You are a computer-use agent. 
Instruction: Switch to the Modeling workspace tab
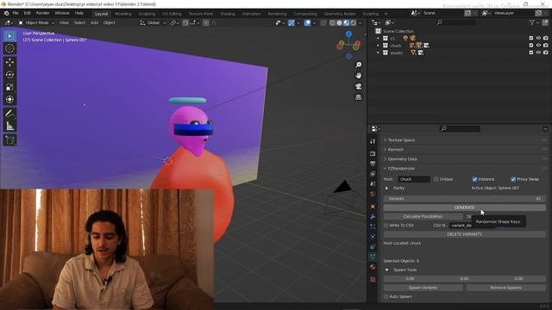[x=122, y=14]
